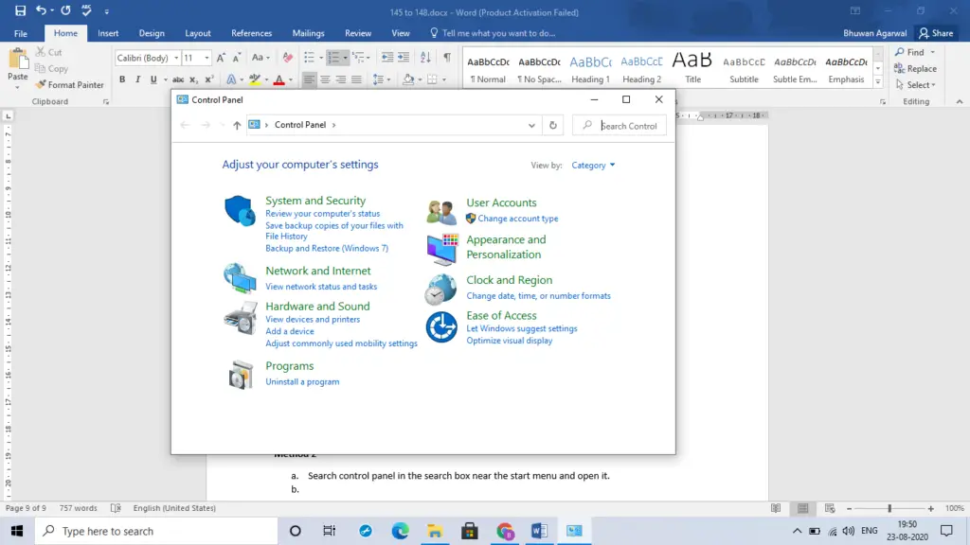Toggle Italic formatting in Word
Viewport: 970px width, 545px height.
pyautogui.click(x=137, y=79)
